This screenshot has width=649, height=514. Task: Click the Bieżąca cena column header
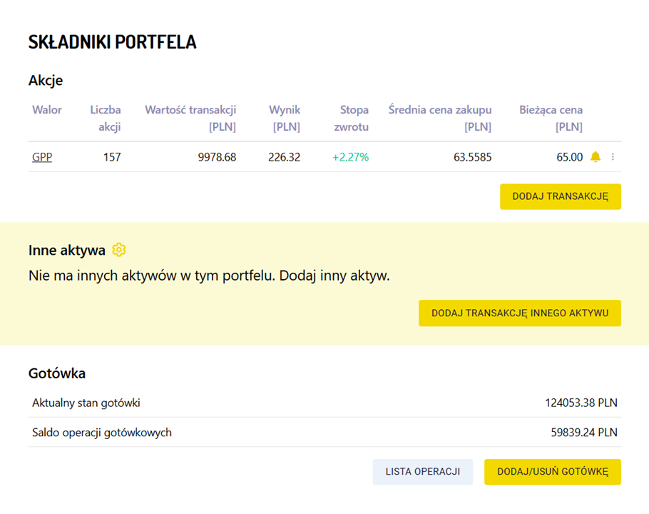tap(551, 119)
